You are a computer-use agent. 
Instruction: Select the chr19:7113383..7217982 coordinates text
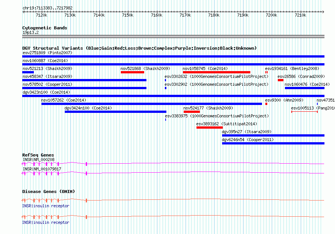click(x=47, y=8)
